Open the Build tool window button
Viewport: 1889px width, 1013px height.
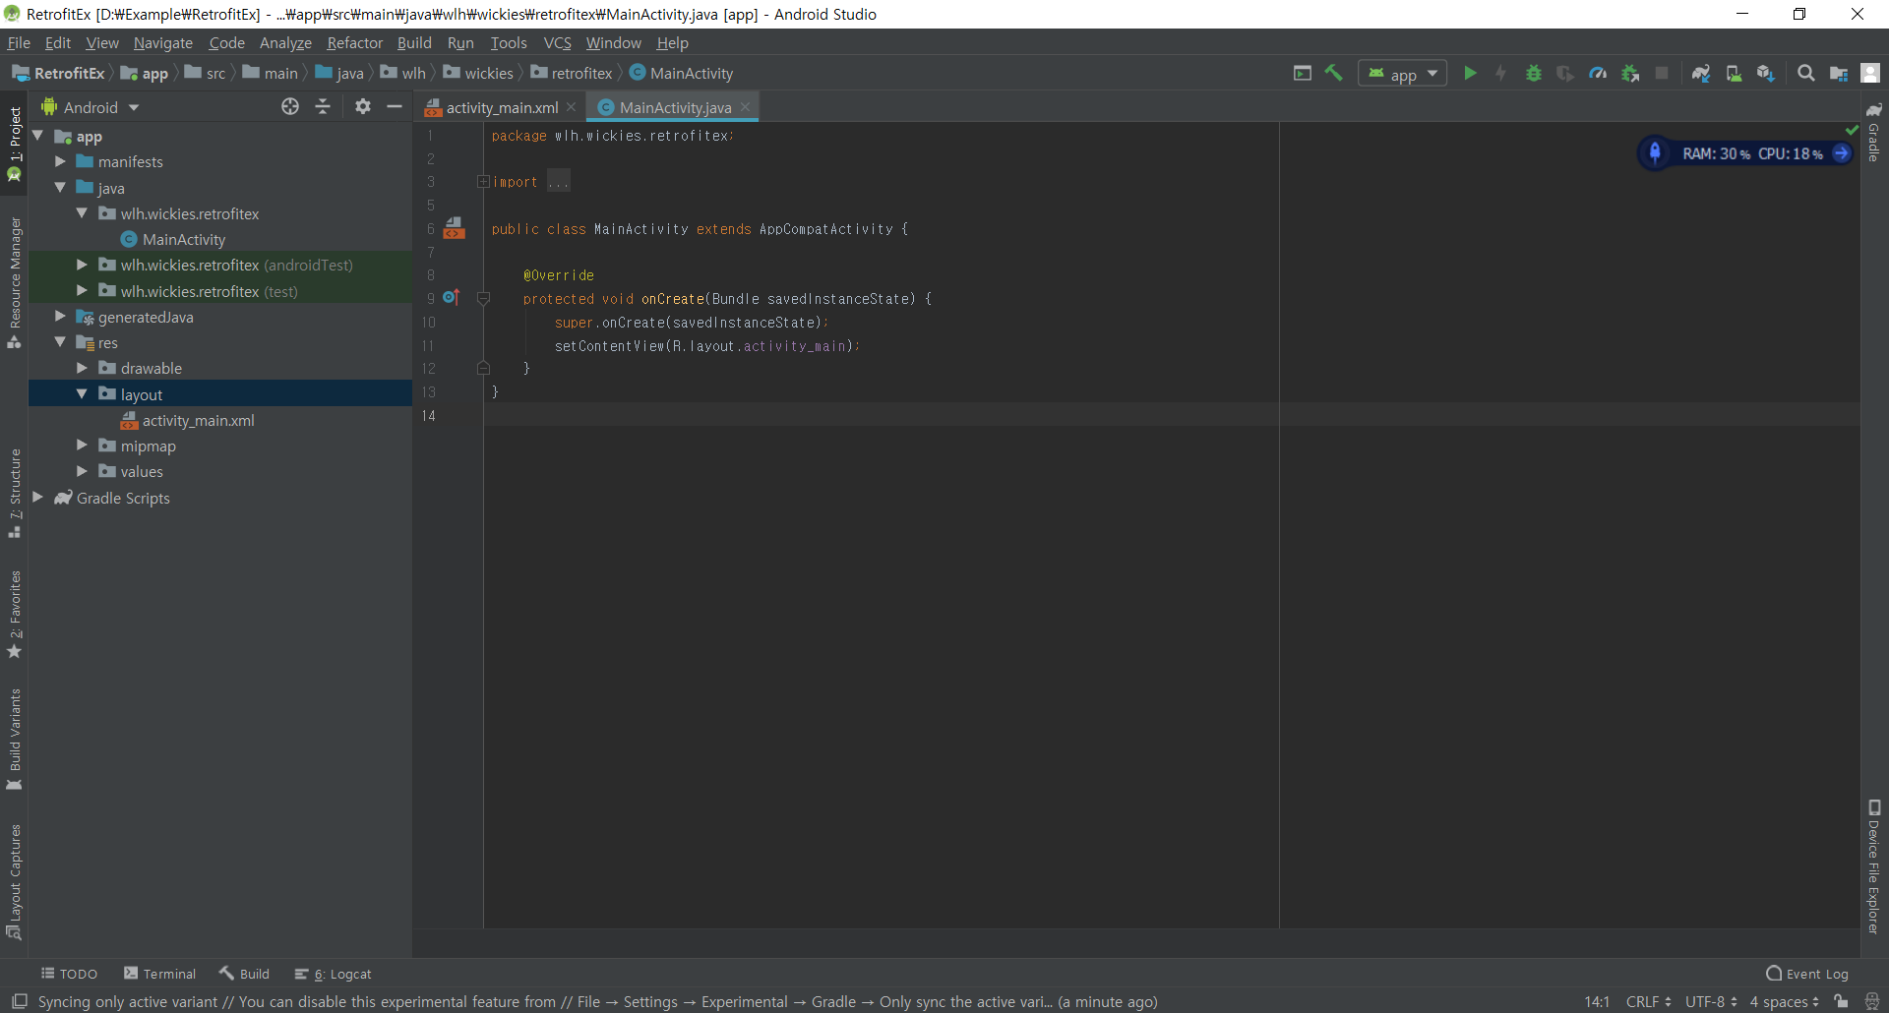tap(244, 974)
